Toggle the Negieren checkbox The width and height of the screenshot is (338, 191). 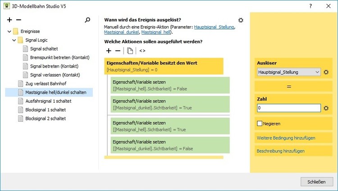click(x=260, y=123)
